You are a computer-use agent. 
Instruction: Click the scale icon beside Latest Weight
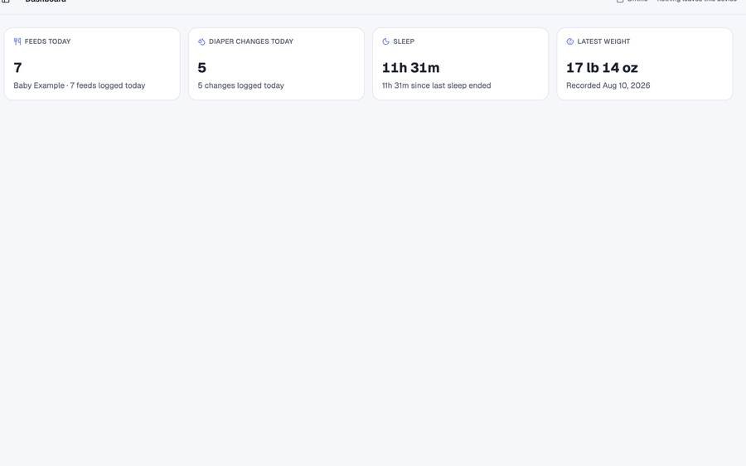click(570, 41)
